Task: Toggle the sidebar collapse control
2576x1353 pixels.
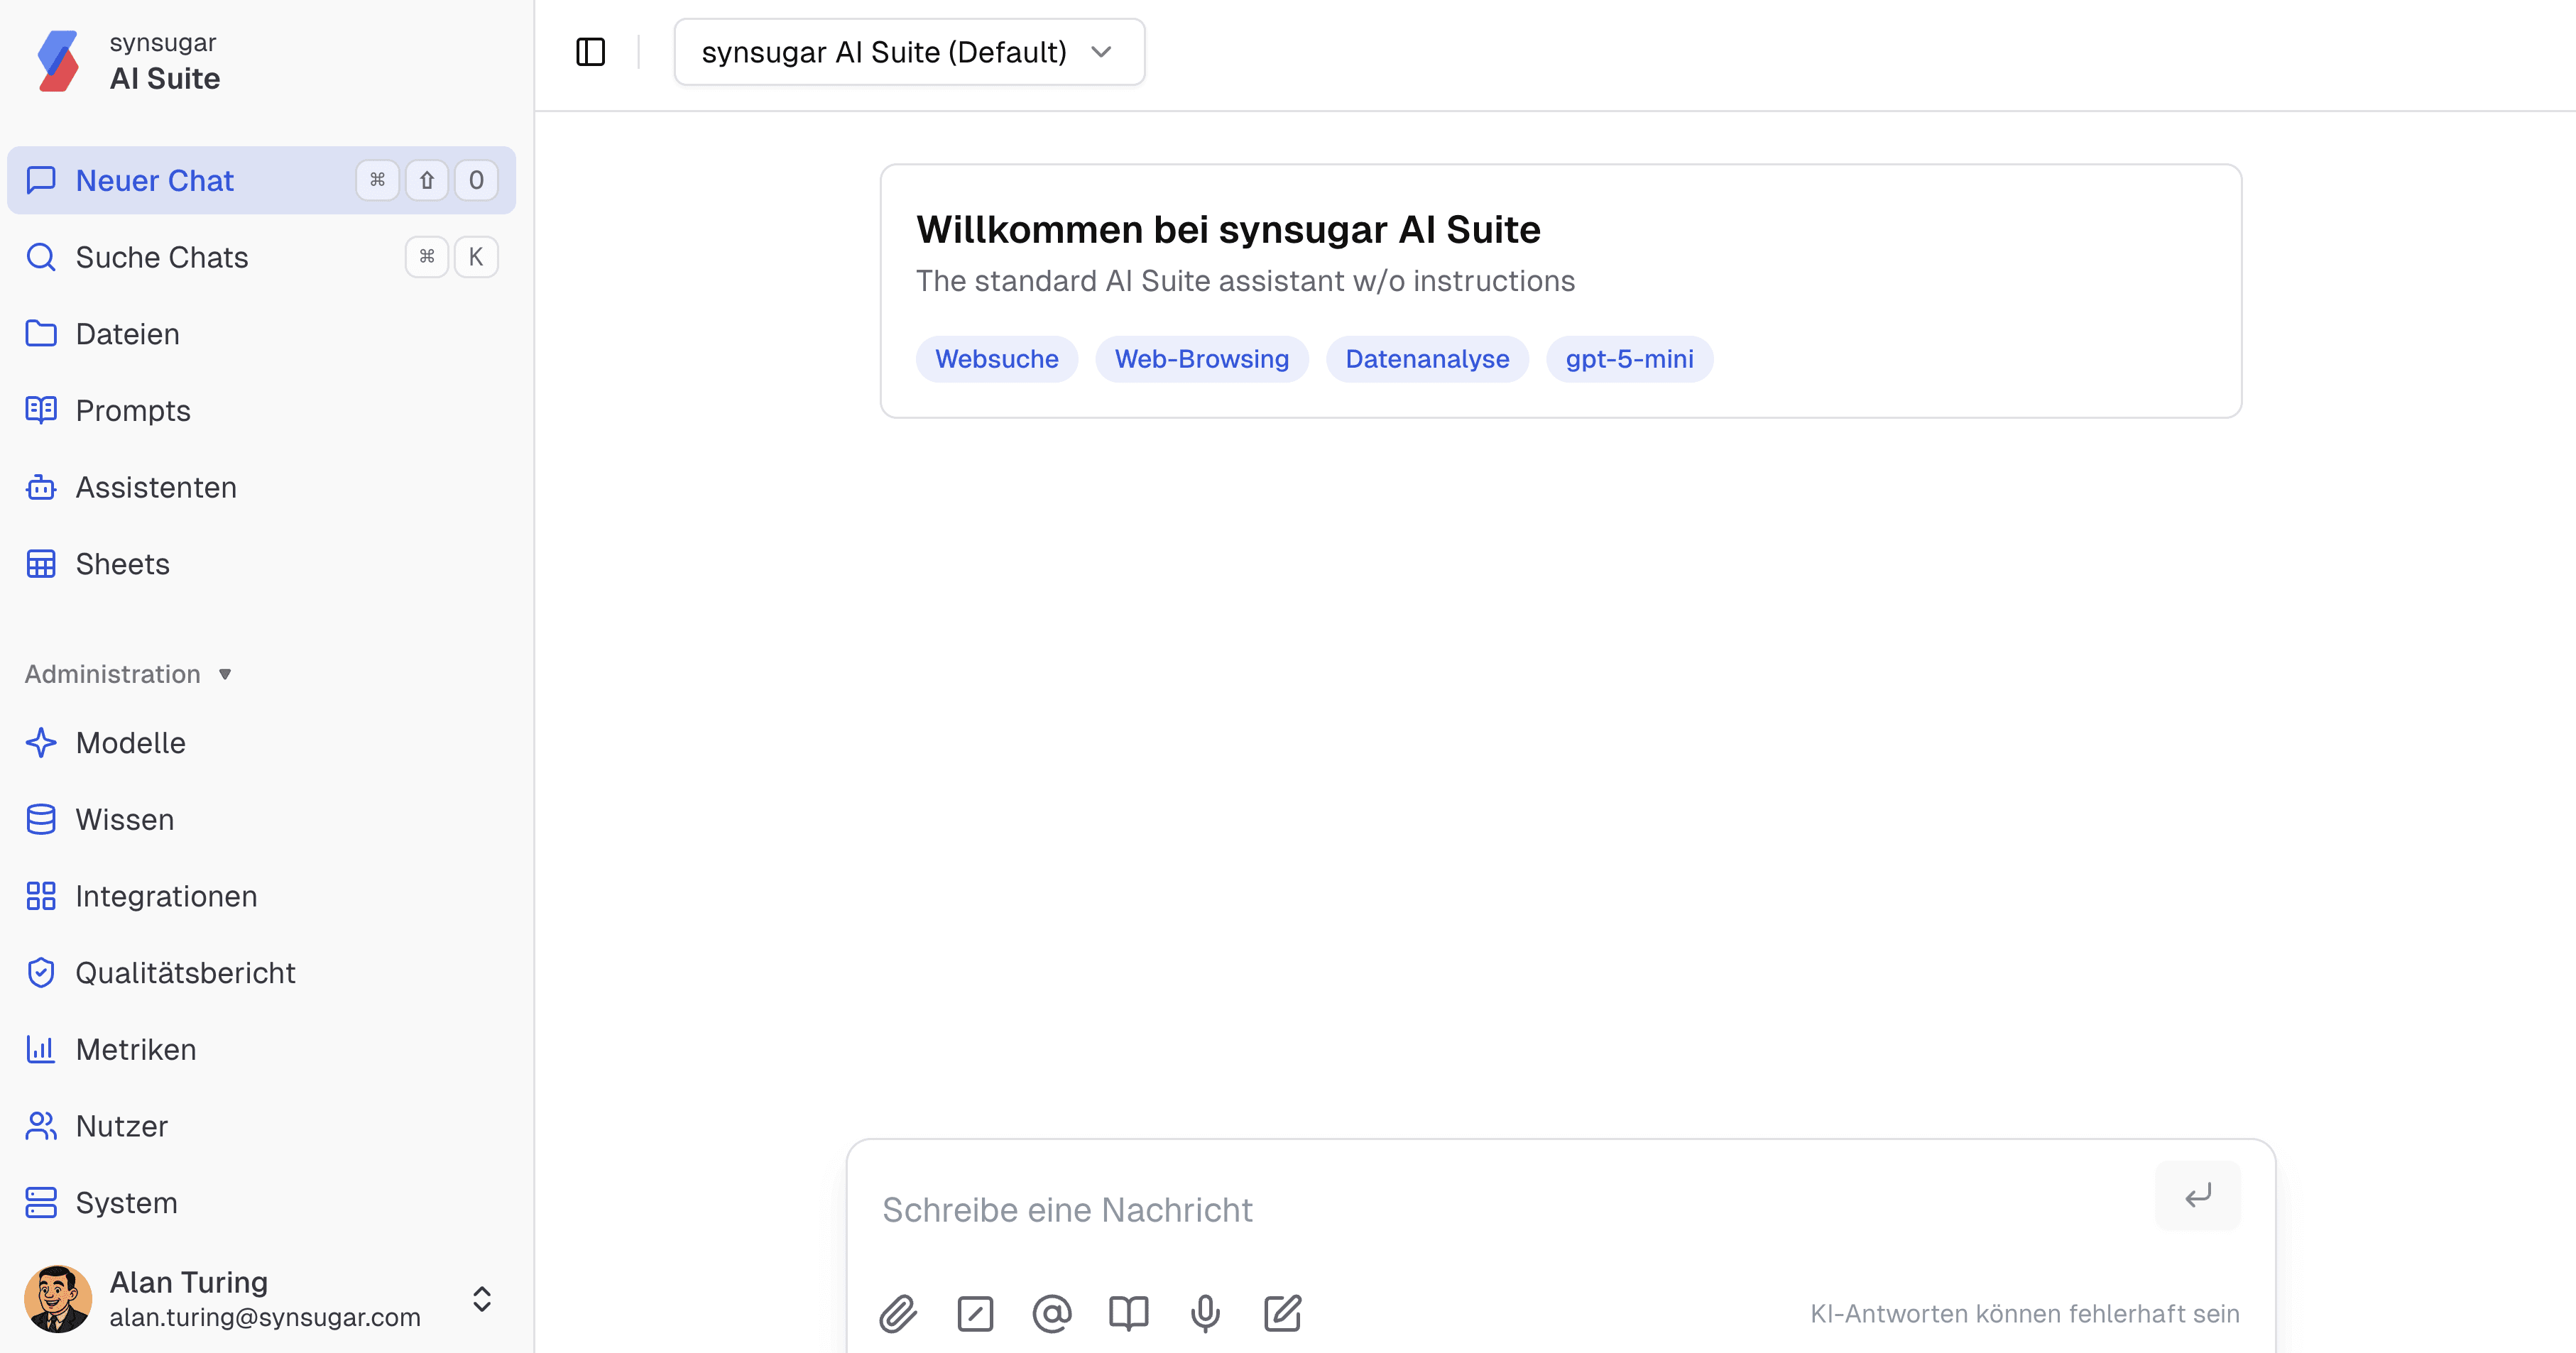Action: click(591, 51)
